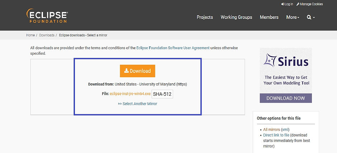Open the search magnifier icon
The height and width of the screenshot is (153, 337).
point(311,18)
